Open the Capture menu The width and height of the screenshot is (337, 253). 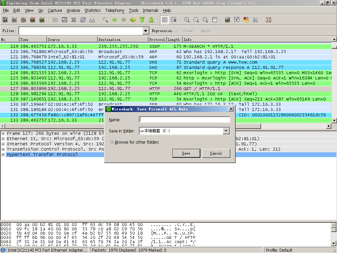click(x=55, y=10)
